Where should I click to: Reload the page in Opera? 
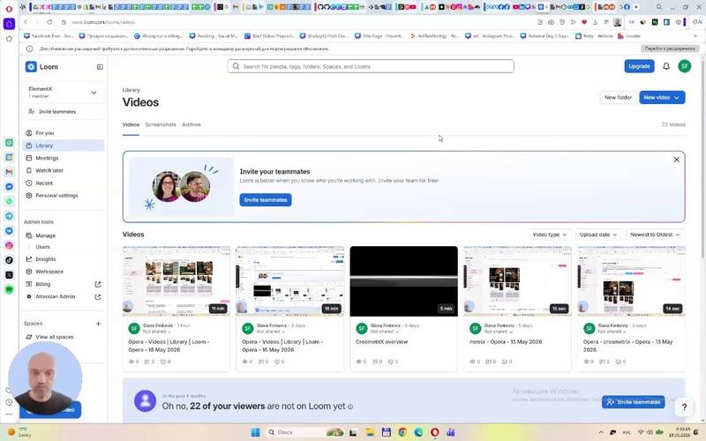pos(49,22)
